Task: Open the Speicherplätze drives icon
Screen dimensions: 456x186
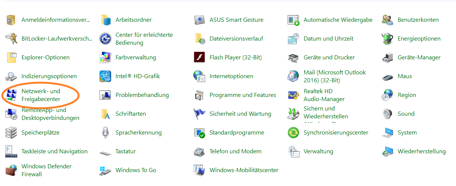Action: tap(11, 133)
